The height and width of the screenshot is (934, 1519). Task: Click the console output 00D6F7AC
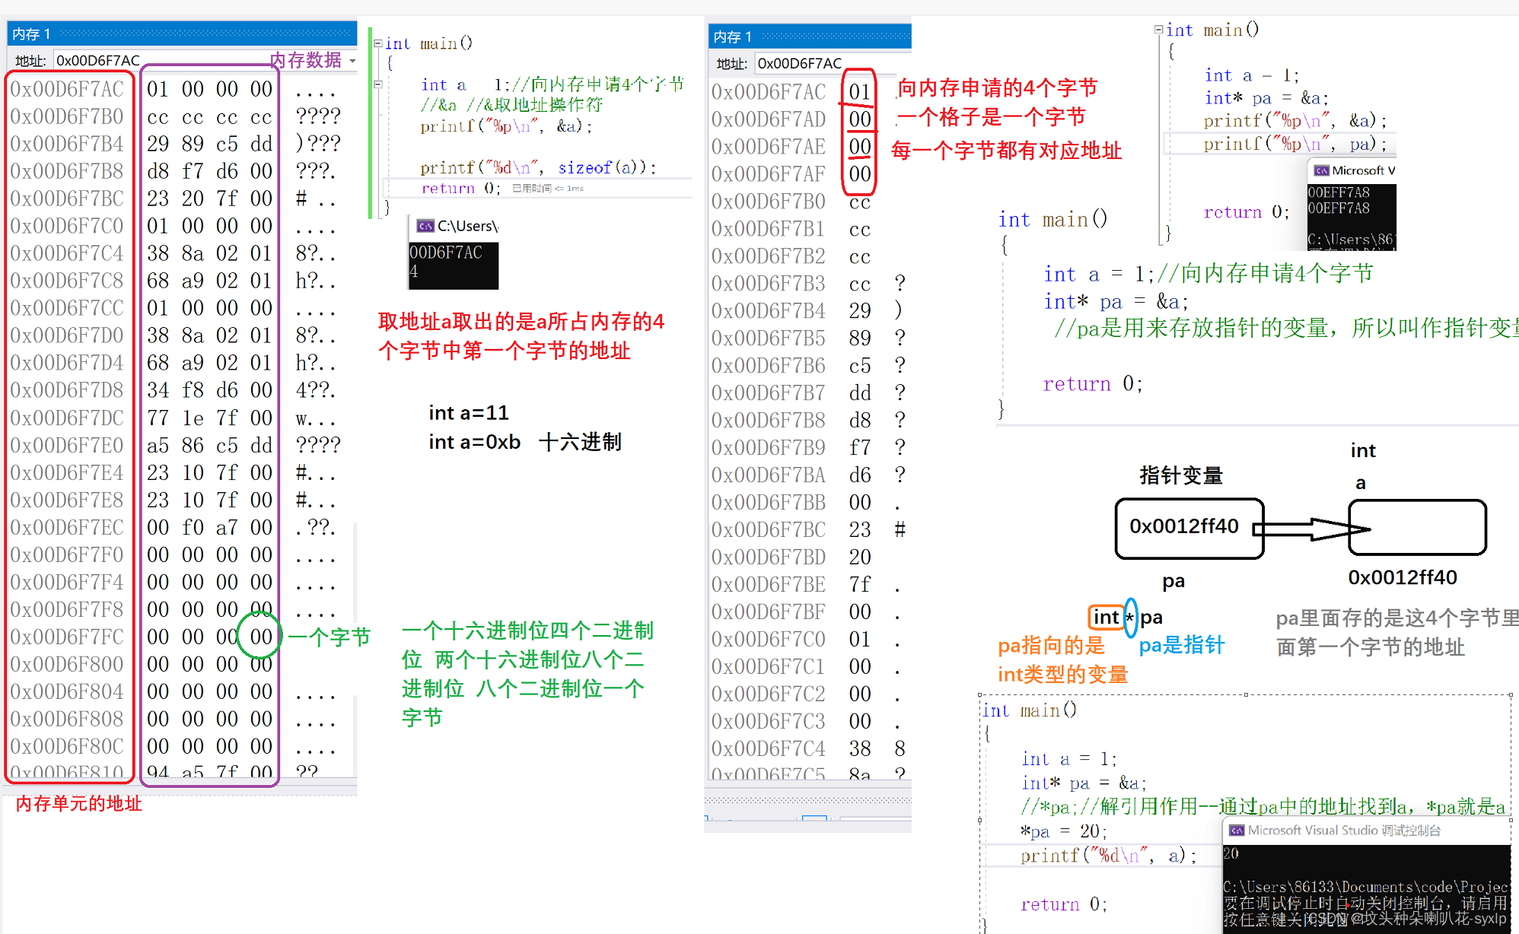tap(446, 253)
